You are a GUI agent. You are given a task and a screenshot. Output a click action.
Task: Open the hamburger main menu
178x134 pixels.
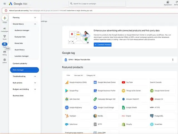pyautogui.click(x=4, y=4)
